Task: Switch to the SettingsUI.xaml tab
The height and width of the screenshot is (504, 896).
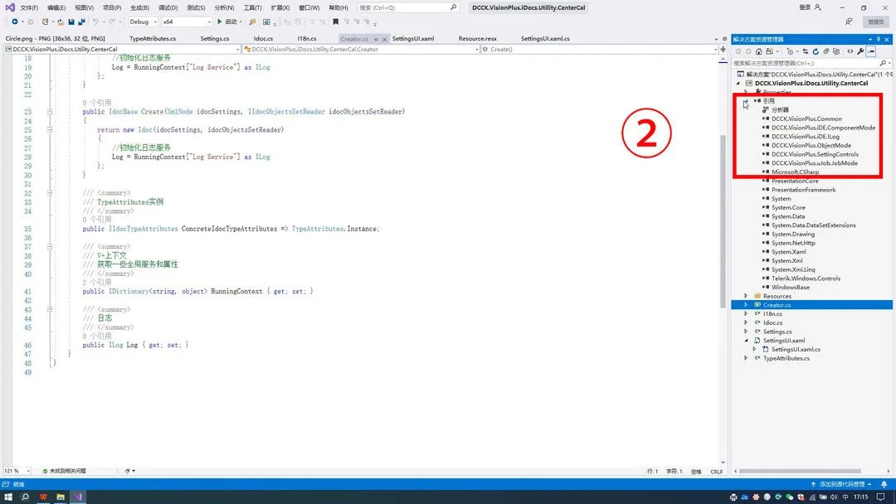Action: (x=413, y=38)
